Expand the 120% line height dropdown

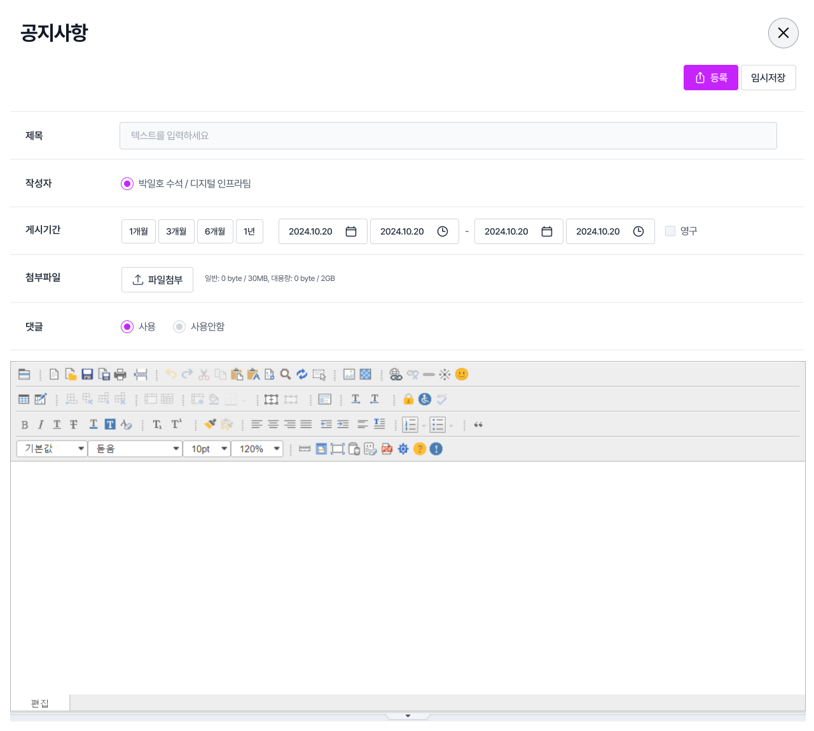coord(258,449)
